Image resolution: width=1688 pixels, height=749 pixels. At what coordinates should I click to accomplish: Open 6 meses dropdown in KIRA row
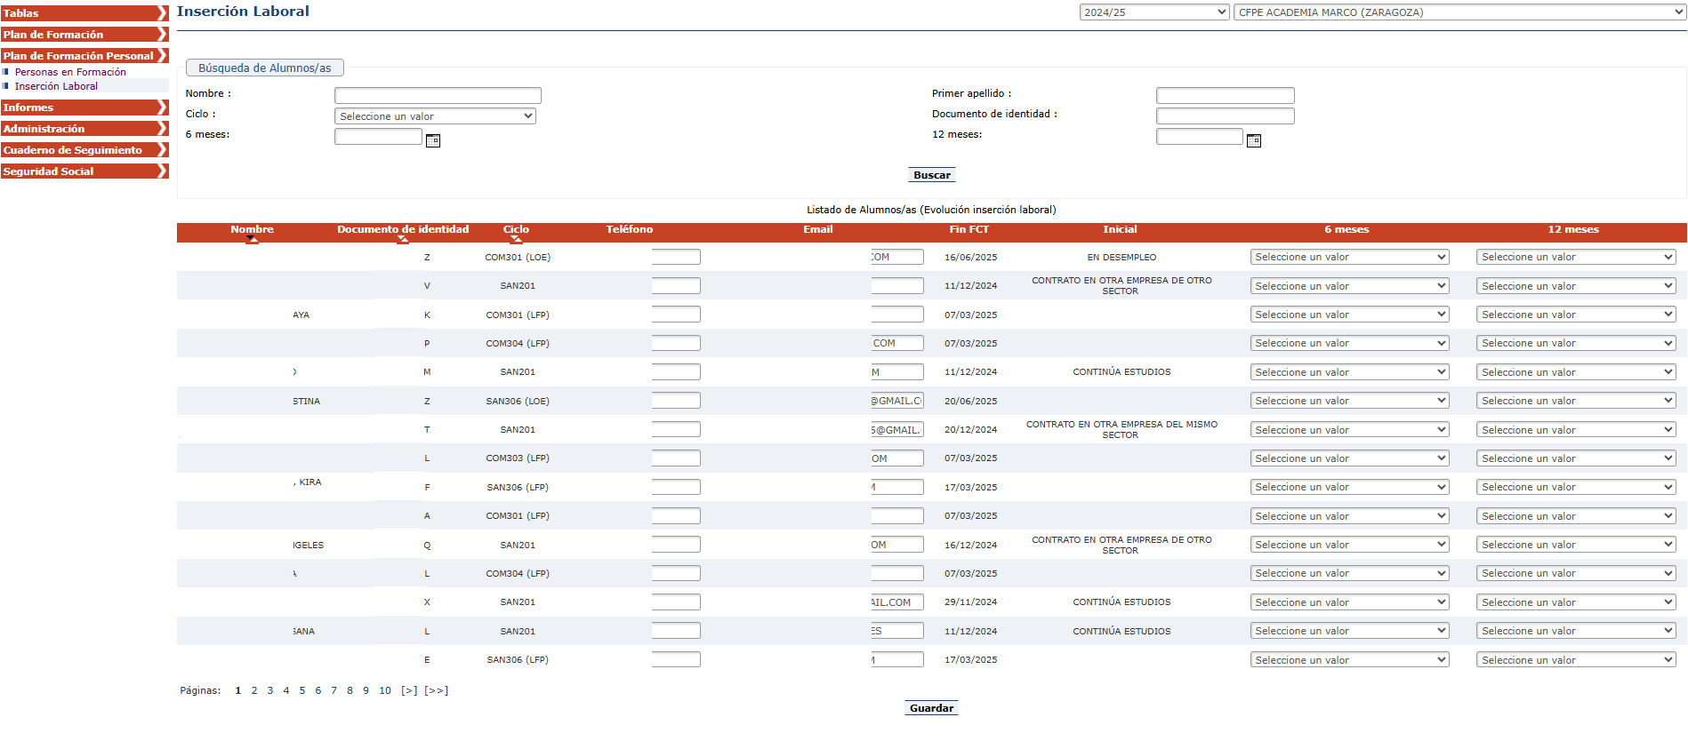click(x=1349, y=487)
